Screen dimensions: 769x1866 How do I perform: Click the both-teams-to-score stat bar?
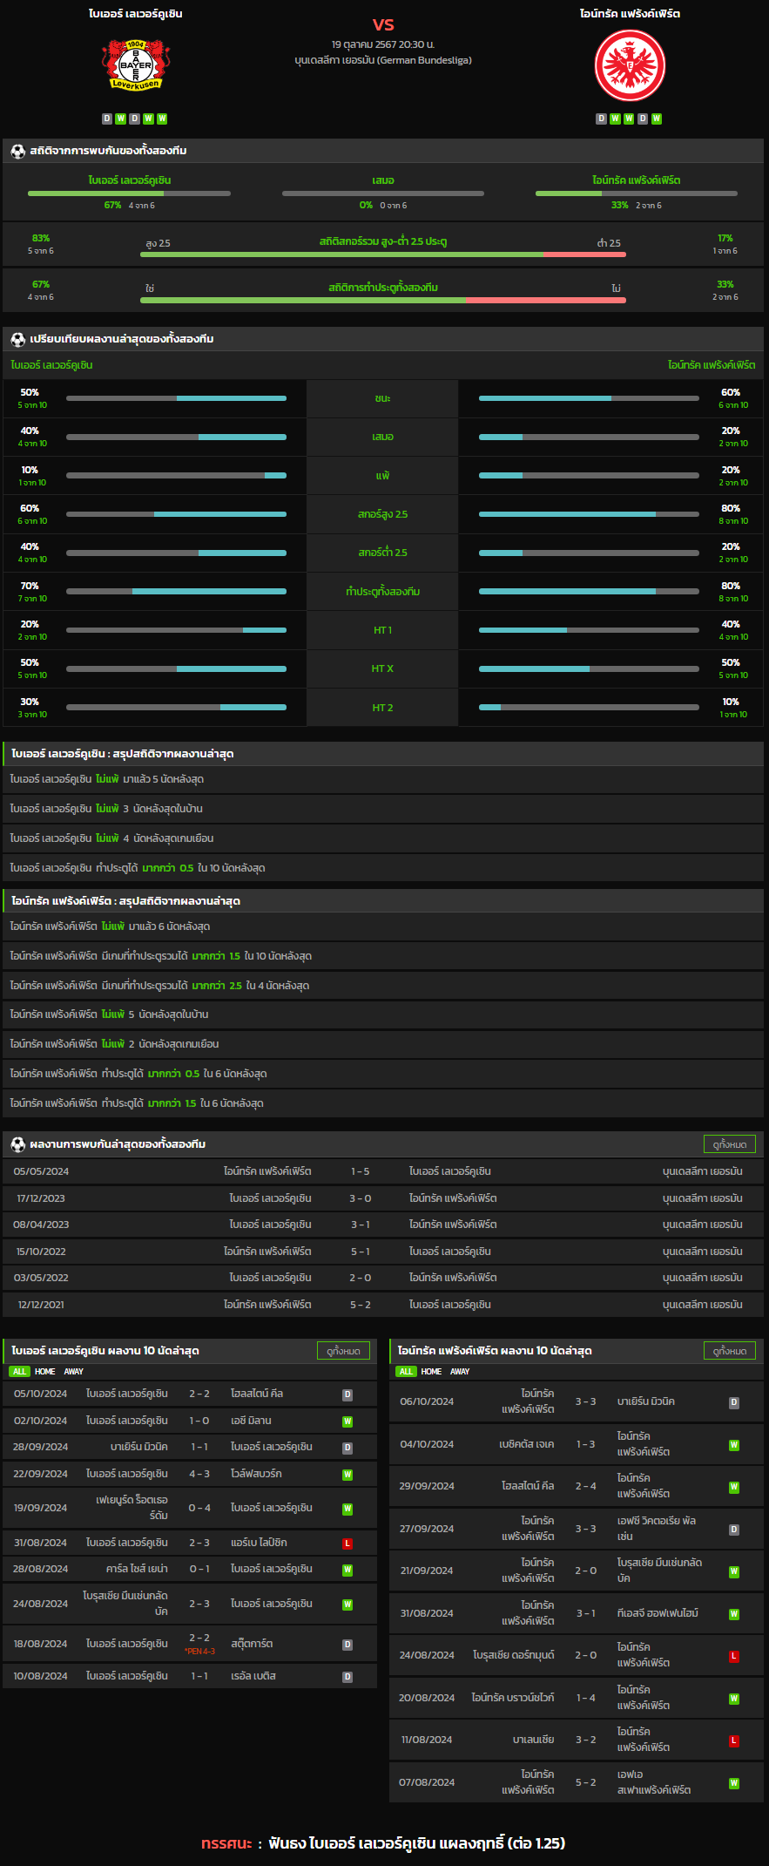click(383, 300)
